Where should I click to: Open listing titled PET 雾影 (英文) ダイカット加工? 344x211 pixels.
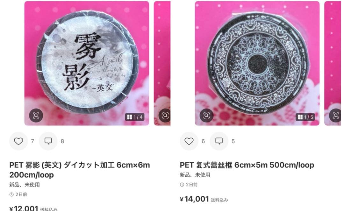coord(80,170)
